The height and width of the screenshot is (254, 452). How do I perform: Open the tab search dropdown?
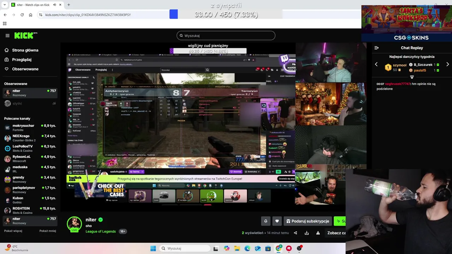pyautogui.click(x=5, y=5)
